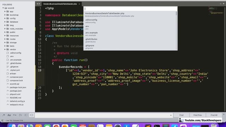Click the Find Prev button
226x127 pixels.
tap(198, 115)
